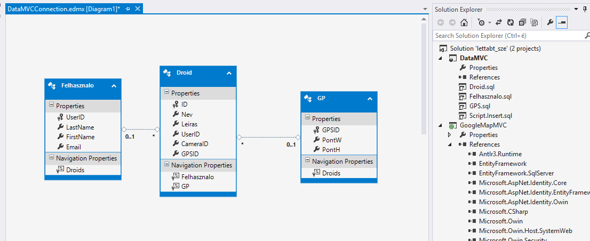Collapse Navigation Properties in Droid entity

click(166, 165)
